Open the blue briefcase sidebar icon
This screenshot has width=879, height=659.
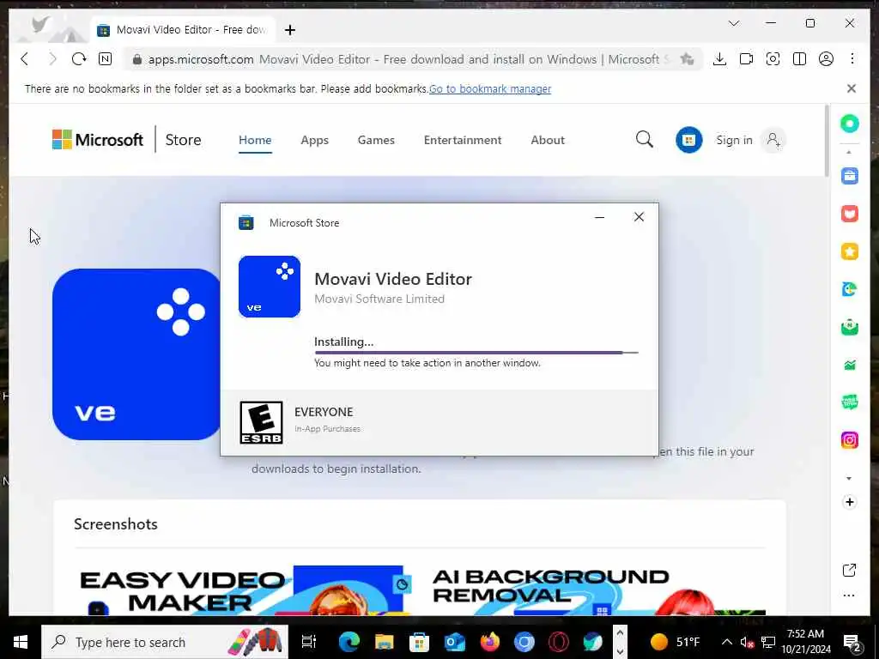point(849,176)
